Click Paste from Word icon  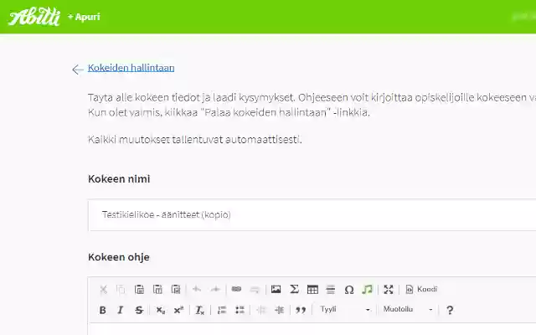pos(175,290)
